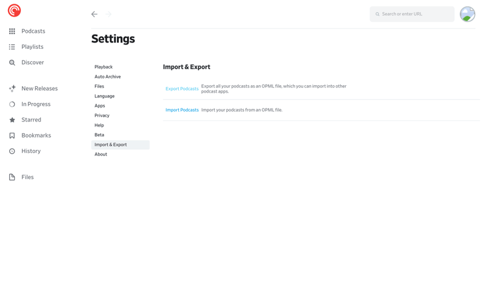
Task: Open Podcasts grid icon in sidebar
Action: [12, 31]
